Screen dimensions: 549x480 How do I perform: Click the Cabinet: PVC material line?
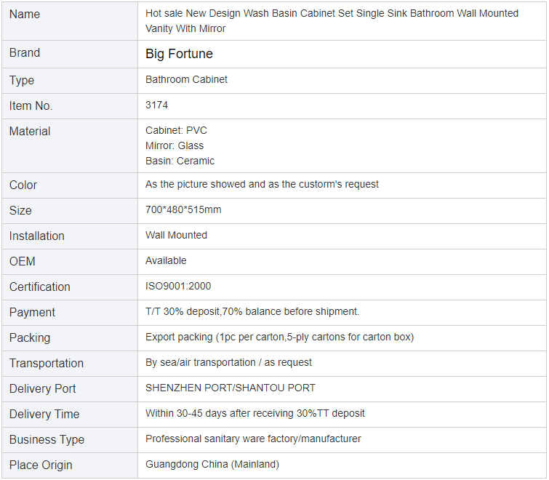tap(176, 130)
